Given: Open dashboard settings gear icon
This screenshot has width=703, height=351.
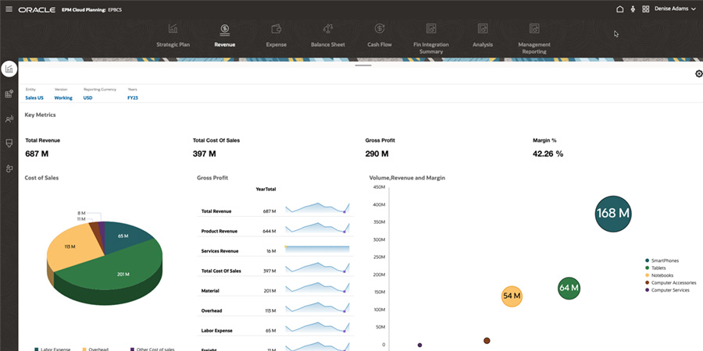Looking at the screenshot, I should (x=698, y=74).
